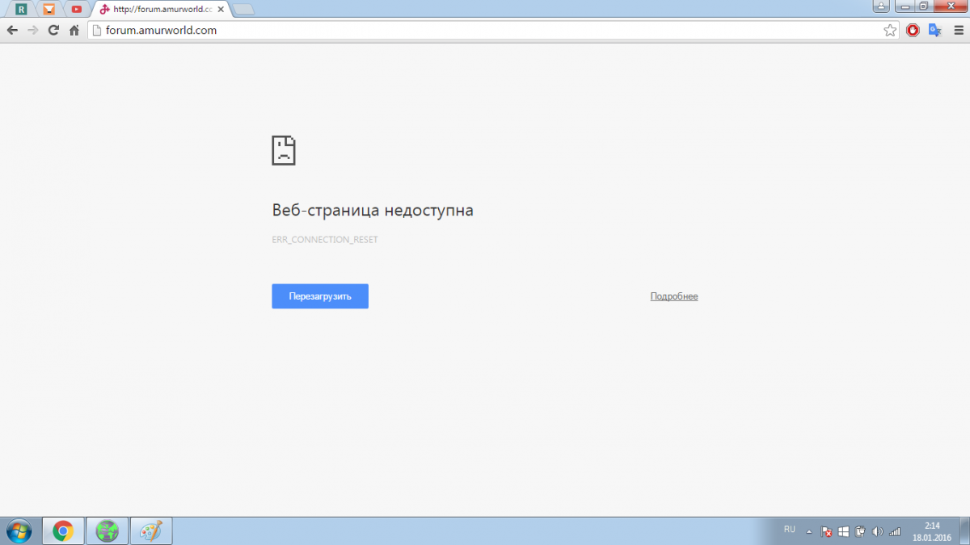Open the AdBlock stop-hand extension
This screenshot has width=970, height=545.
(913, 31)
